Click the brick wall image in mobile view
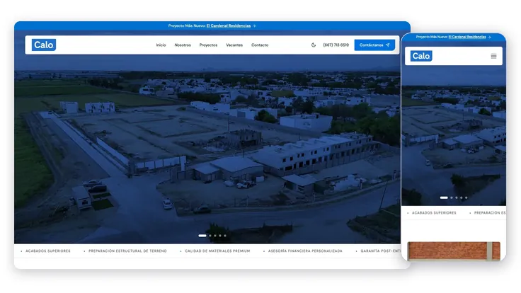This screenshot has height=293, width=521. pyautogui.click(x=454, y=251)
